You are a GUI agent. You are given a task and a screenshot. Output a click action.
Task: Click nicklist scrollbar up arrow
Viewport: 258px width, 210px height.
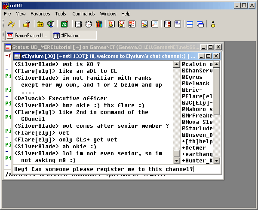click(x=217, y=64)
